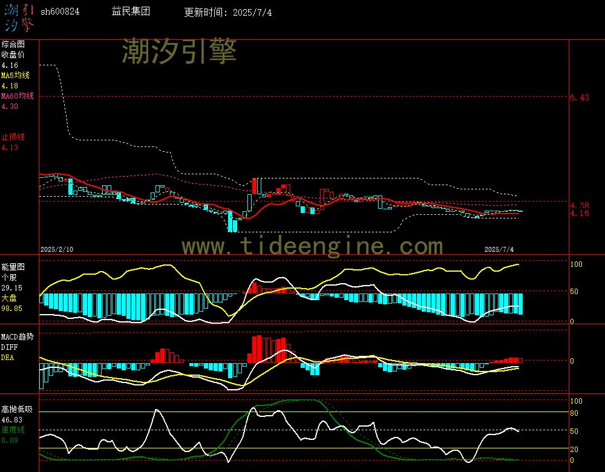This screenshot has width=605, height=472.
Task: Click the MA60均线 legend label
Action: click(18, 96)
